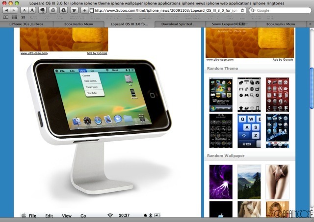
Task: Switch to Bookmarks Menu tab after Snow Leopard tab
Action: (x=281, y=24)
